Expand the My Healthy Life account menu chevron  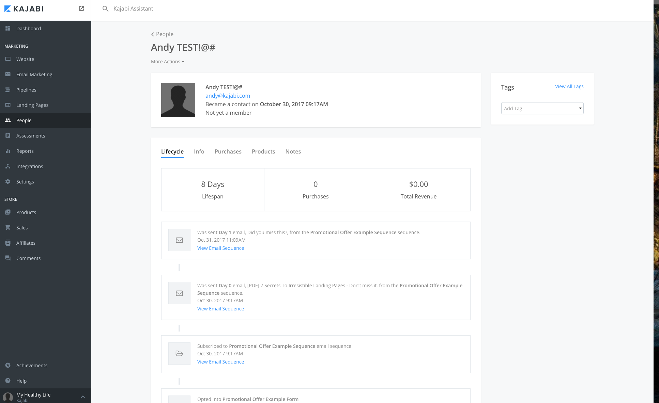pos(82,397)
